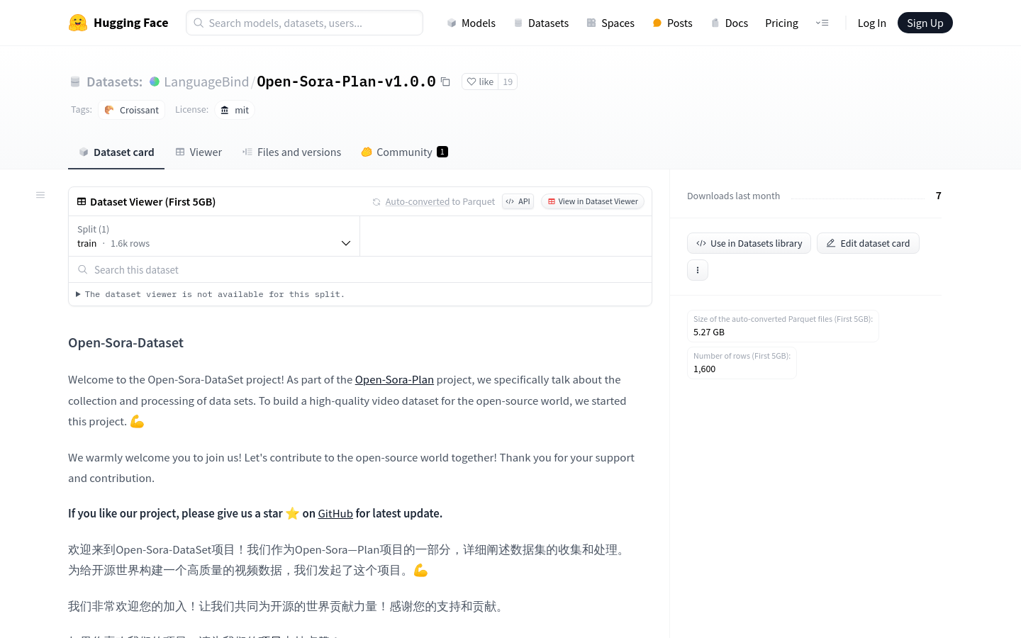1021x638 pixels.
Task: Click the Open-Sora-Dataset heading
Action: [125, 342]
